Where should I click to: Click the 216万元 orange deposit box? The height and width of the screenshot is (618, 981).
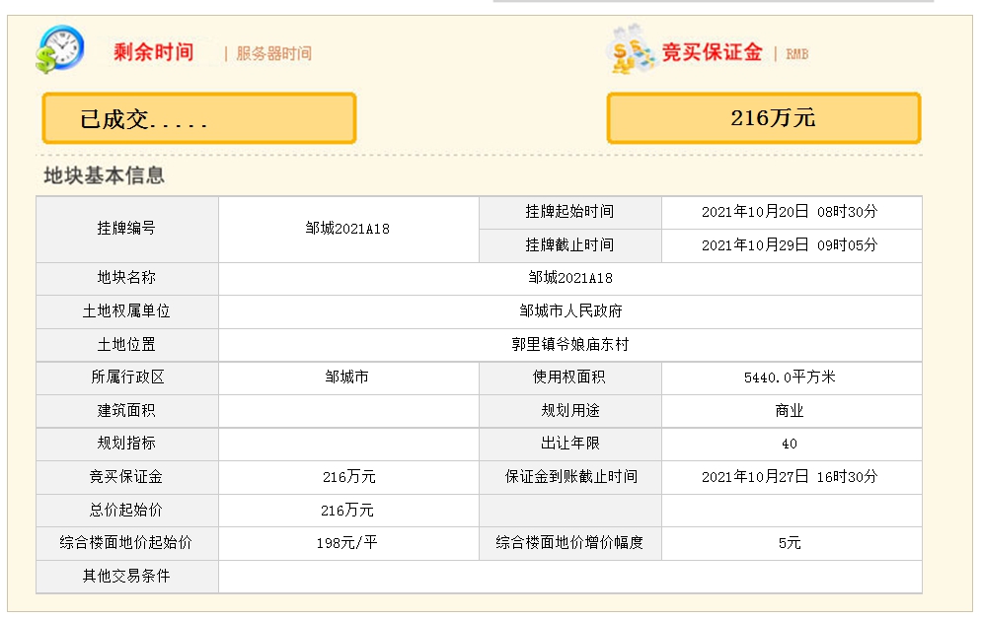(764, 118)
